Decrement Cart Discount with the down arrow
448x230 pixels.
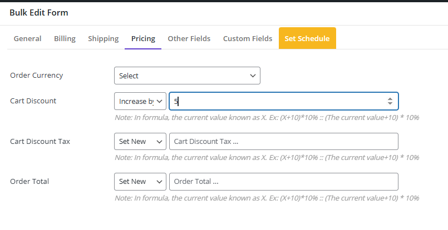click(390, 104)
